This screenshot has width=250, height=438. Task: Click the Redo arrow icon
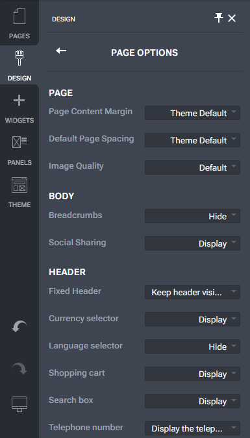19,369
